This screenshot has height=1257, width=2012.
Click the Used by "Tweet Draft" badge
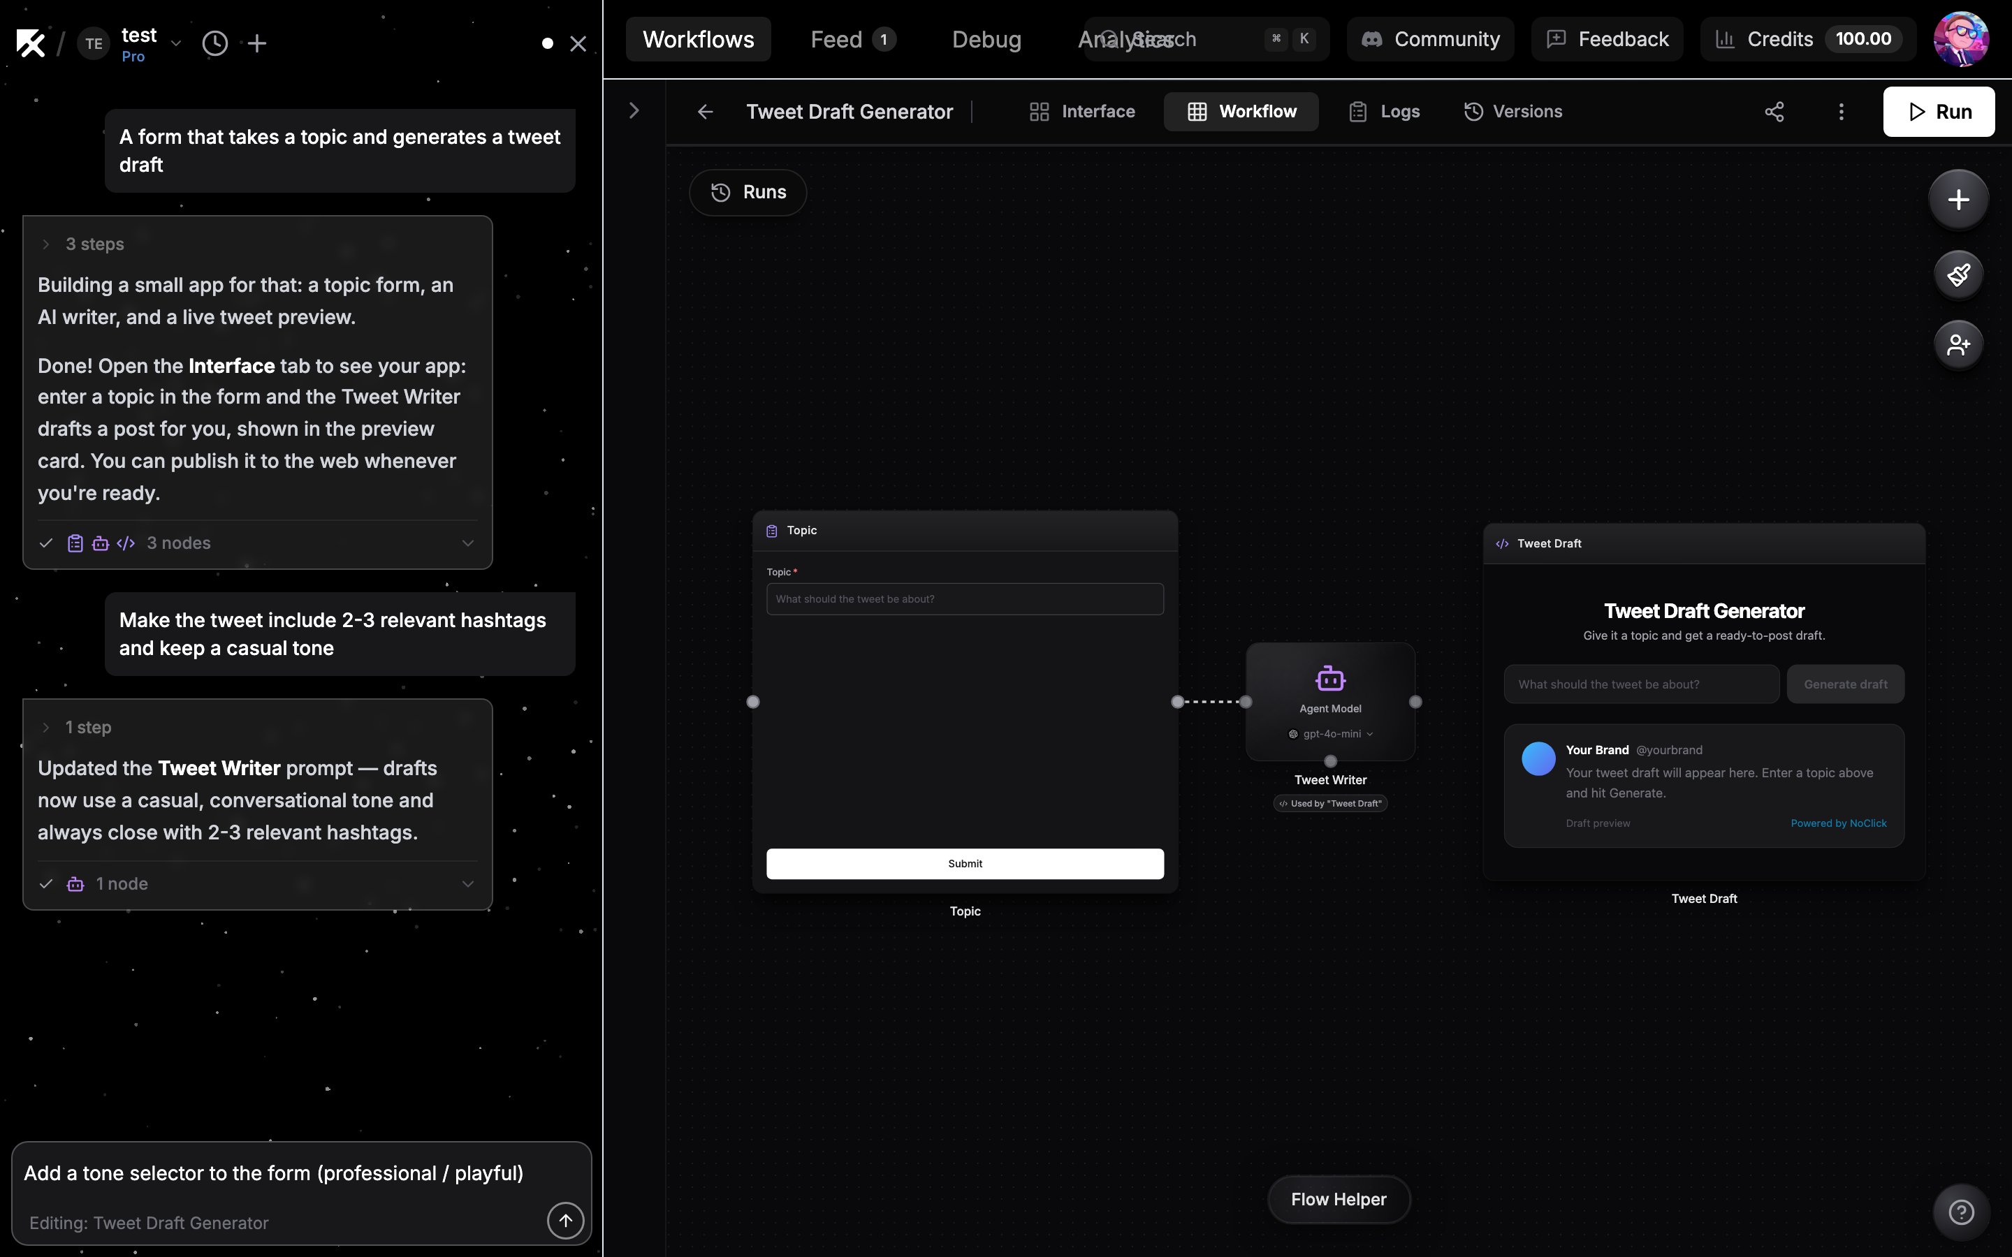pyautogui.click(x=1330, y=803)
